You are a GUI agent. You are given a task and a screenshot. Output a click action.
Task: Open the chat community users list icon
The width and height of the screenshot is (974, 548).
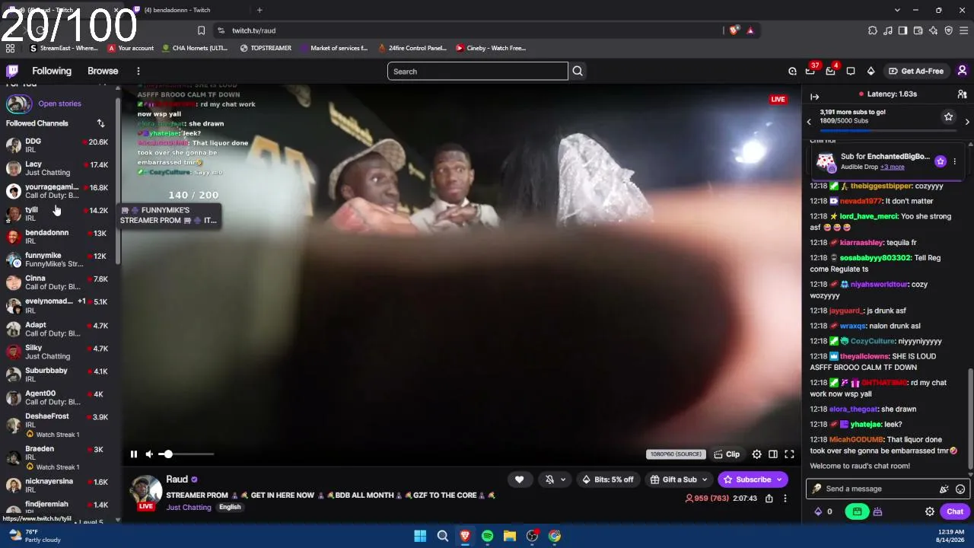tap(962, 94)
